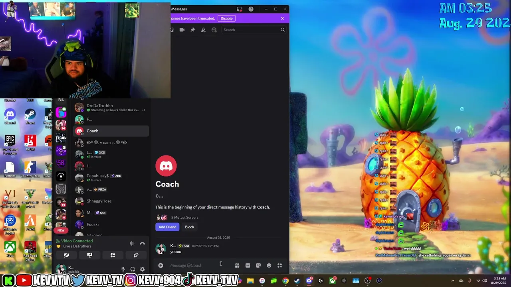Open the DM with the FRZA tag

pos(111,189)
